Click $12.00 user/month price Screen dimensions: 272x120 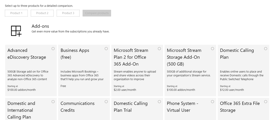point(232,90)
